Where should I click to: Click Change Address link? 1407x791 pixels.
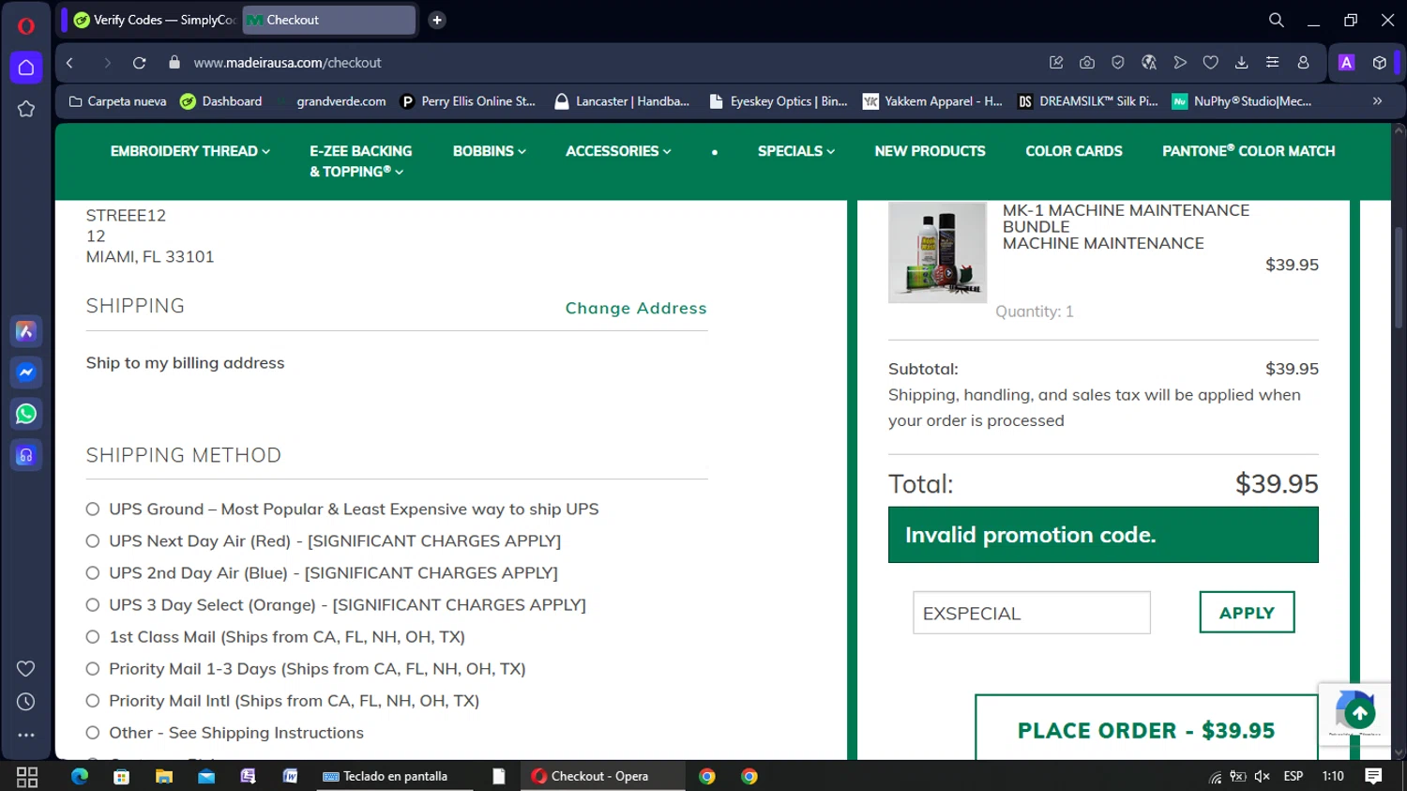636,308
